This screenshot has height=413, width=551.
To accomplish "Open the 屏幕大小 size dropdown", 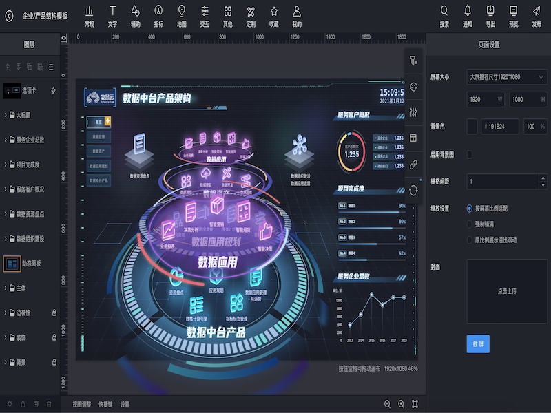I will 506,77.
